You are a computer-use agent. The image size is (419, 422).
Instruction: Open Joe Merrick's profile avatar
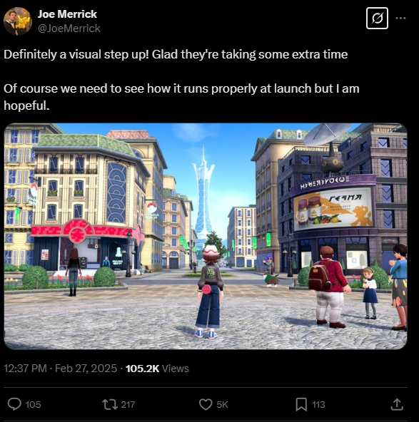point(18,21)
